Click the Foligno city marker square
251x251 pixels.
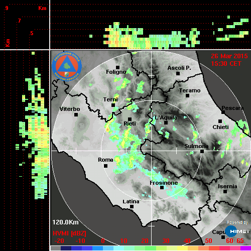118,67
